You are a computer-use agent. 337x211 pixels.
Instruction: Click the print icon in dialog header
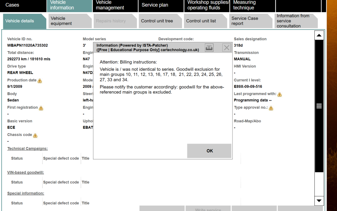pyautogui.click(x=209, y=47)
